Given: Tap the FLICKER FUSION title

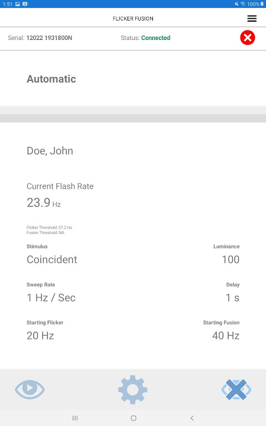Looking at the screenshot, I should [x=133, y=18].
